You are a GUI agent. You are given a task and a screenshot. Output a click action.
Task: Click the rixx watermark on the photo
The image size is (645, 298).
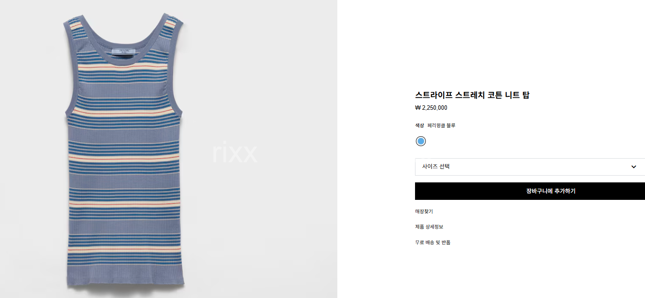coord(234,153)
